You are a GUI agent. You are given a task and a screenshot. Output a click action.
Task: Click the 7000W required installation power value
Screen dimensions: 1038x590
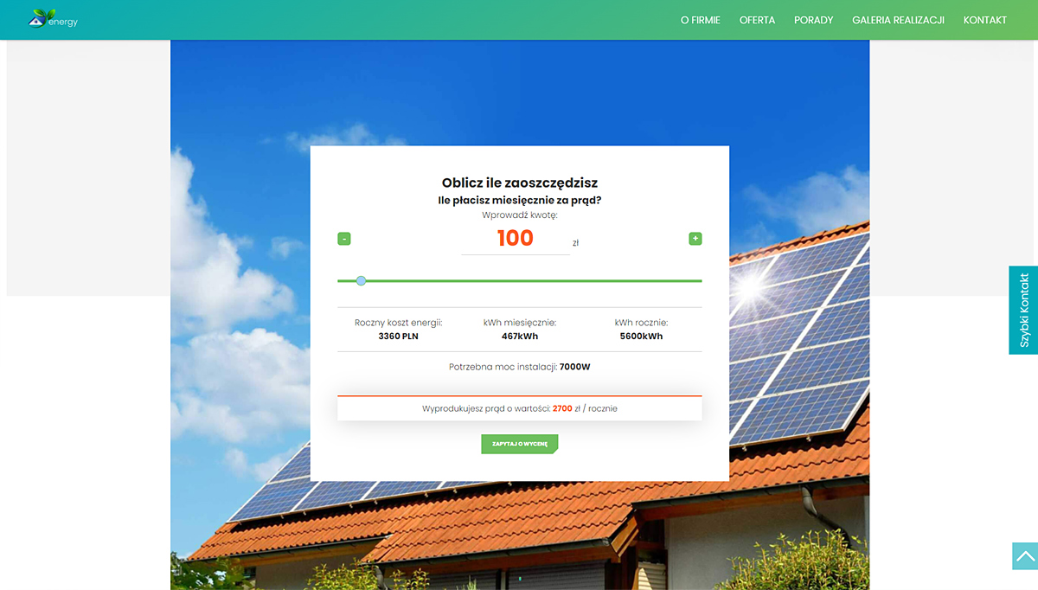(574, 367)
